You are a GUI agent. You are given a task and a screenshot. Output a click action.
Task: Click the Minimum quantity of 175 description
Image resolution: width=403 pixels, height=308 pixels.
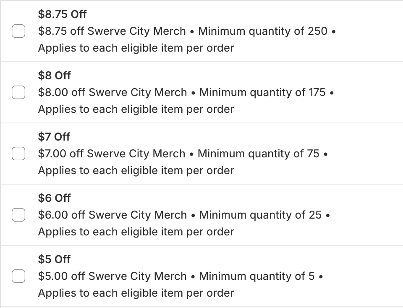(x=262, y=92)
